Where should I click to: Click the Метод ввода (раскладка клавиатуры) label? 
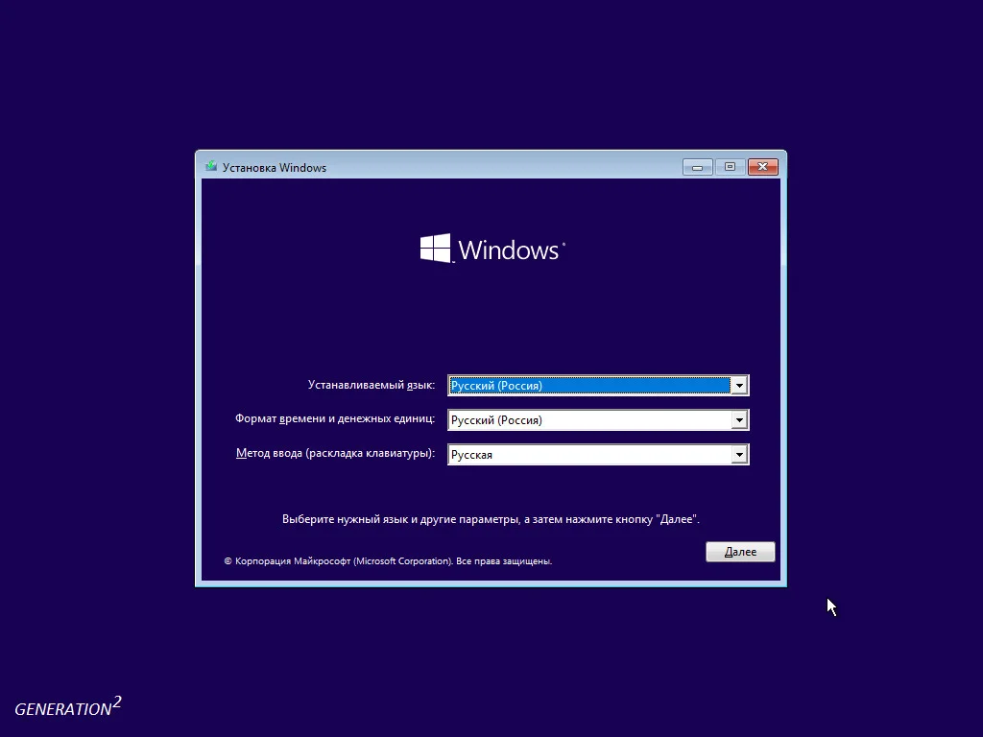335,453
